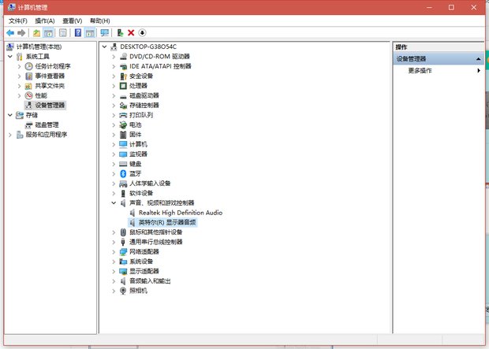Select 磁盘管理 in the left tree

47,124
